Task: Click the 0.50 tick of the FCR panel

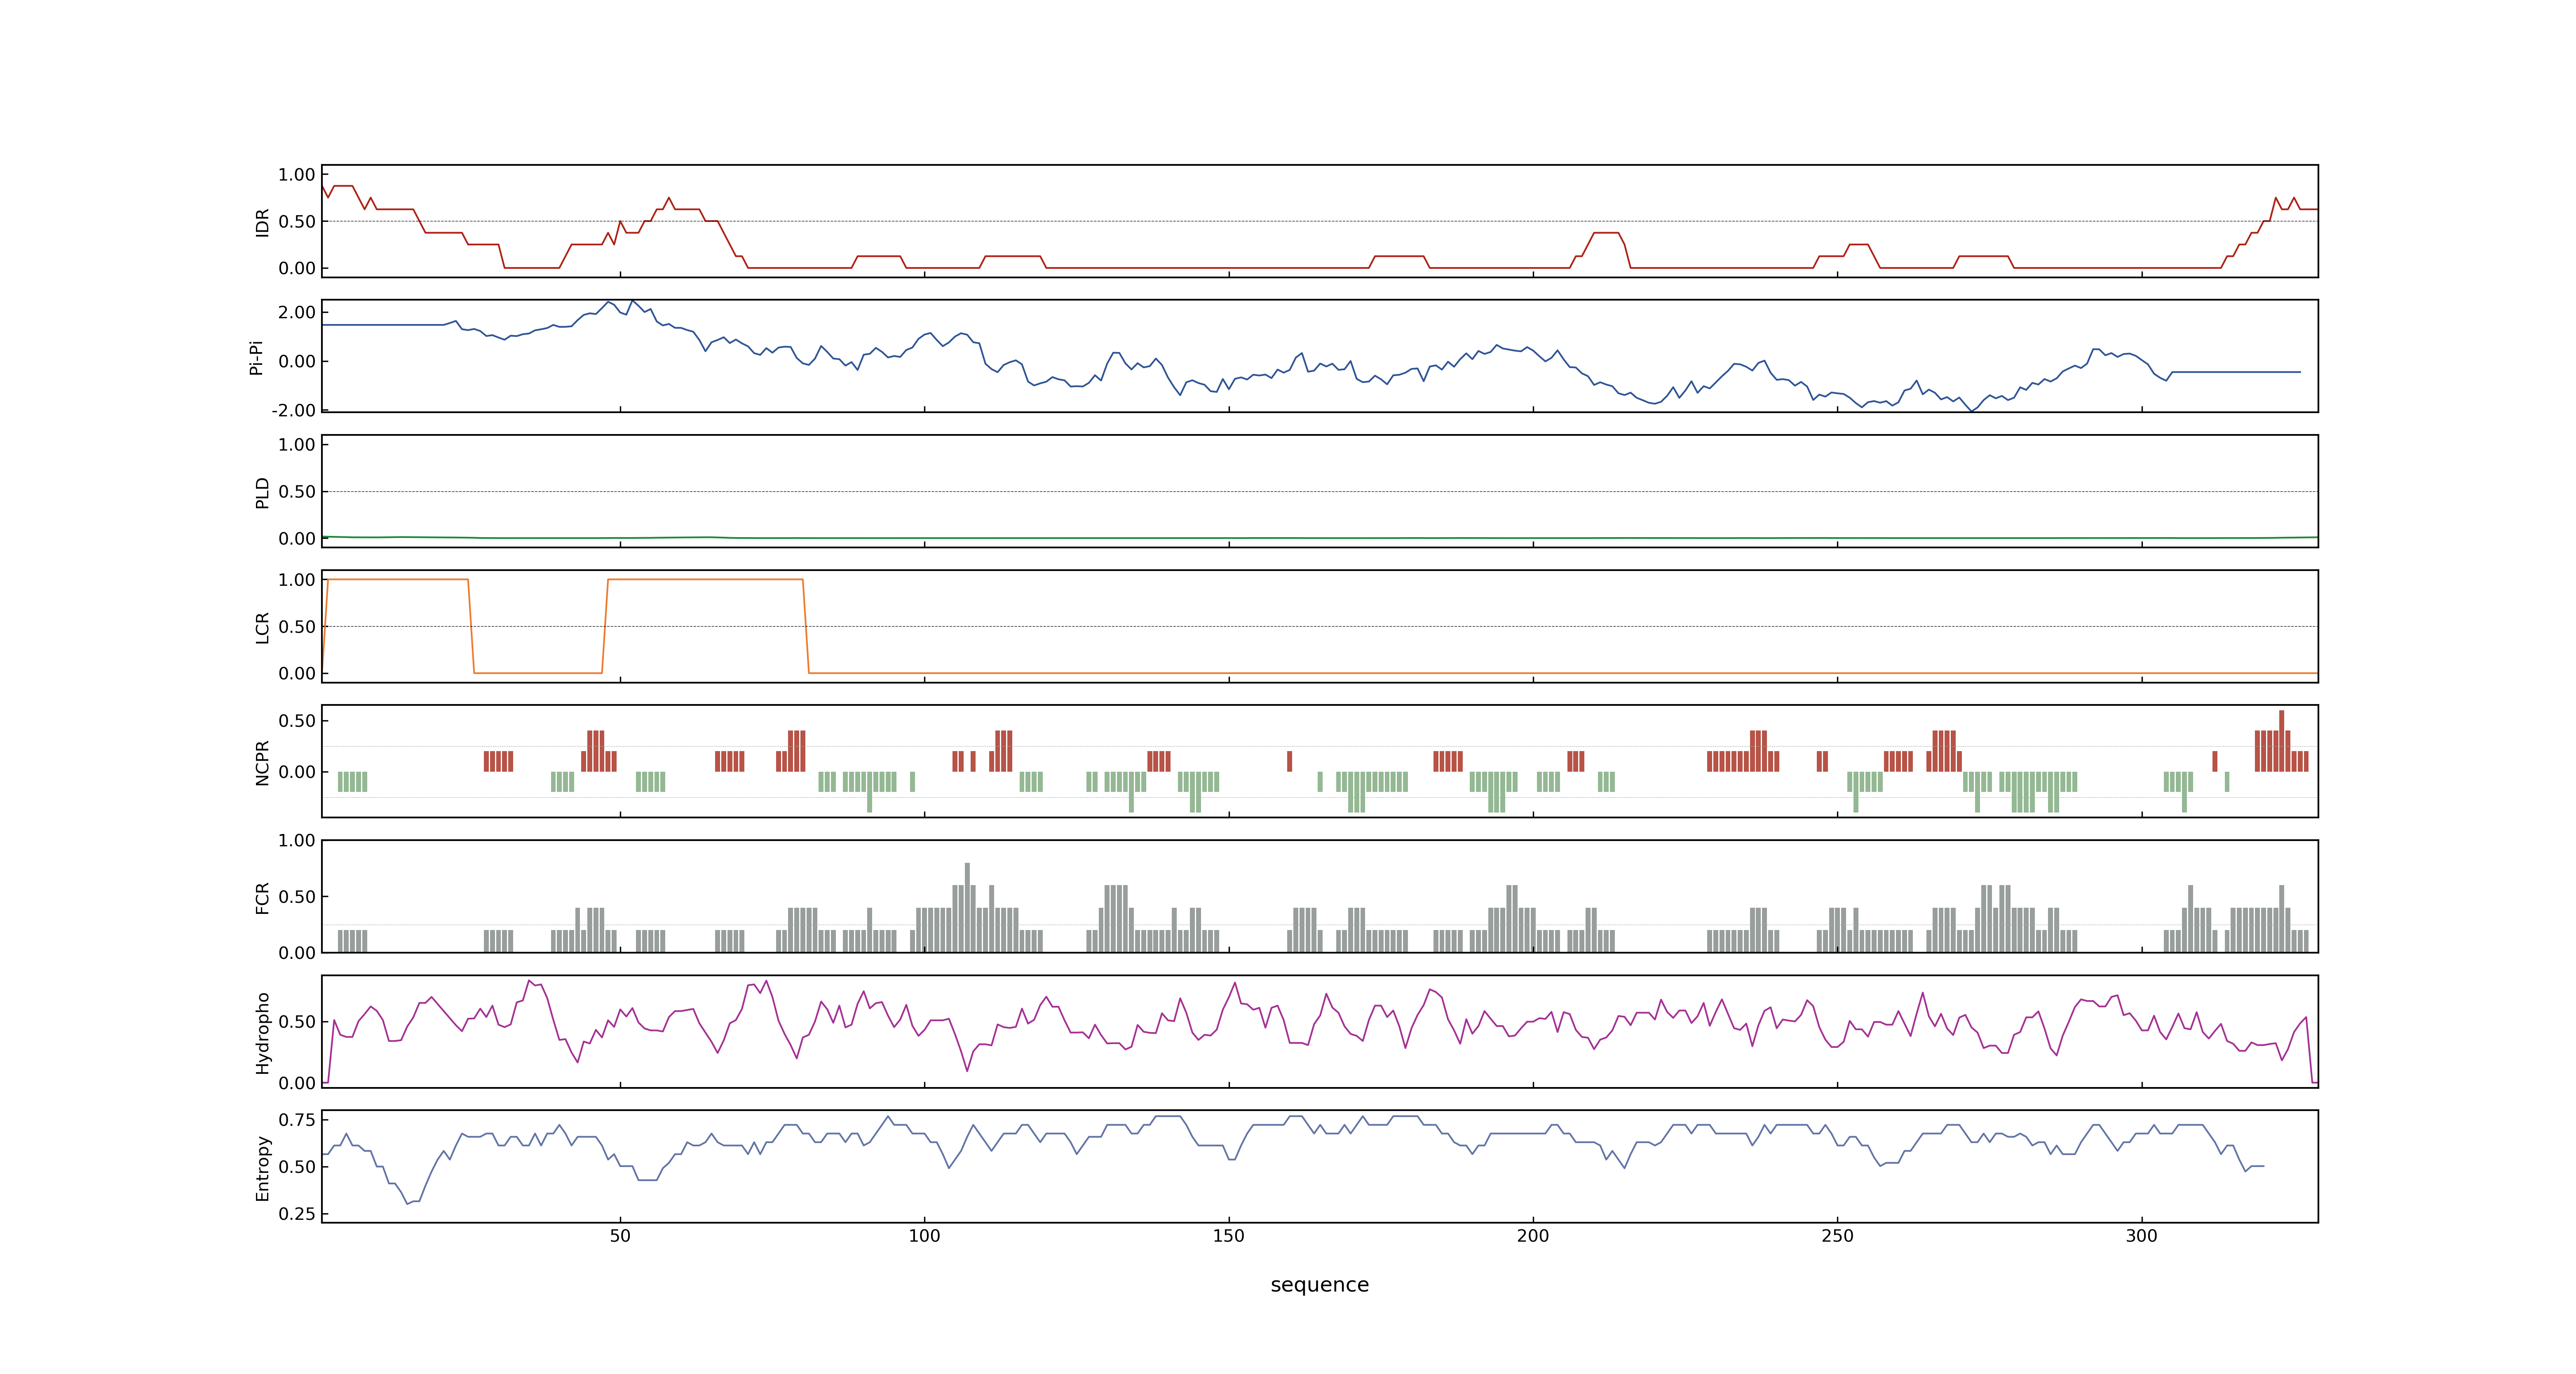Action: (x=297, y=897)
